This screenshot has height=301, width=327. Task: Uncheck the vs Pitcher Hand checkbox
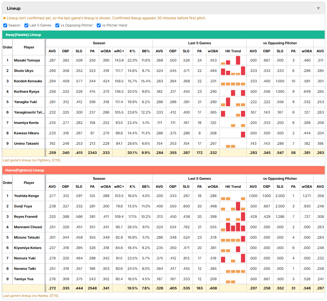99,25
